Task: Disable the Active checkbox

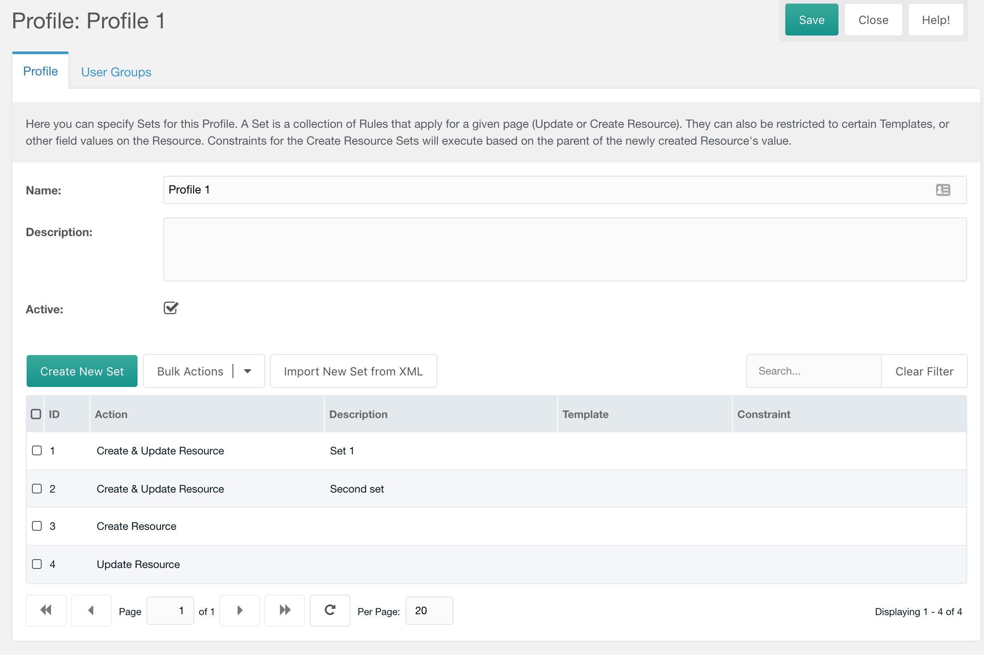Action: pos(170,308)
